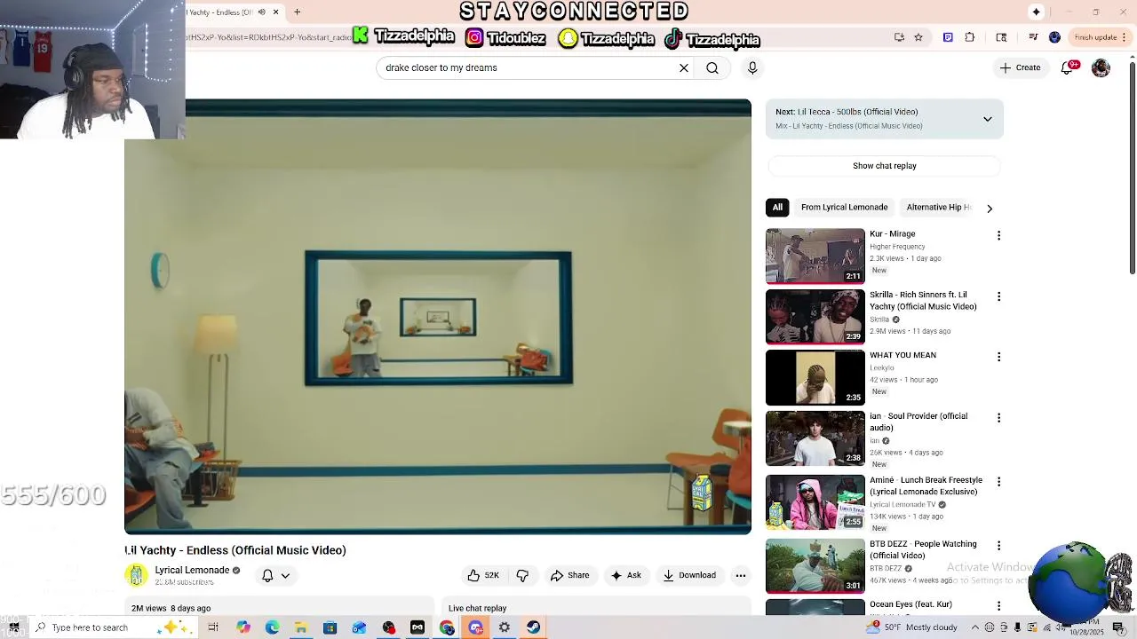The width and height of the screenshot is (1137, 639).
Task: Bookmark this page with star icon
Action: click(x=918, y=37)
